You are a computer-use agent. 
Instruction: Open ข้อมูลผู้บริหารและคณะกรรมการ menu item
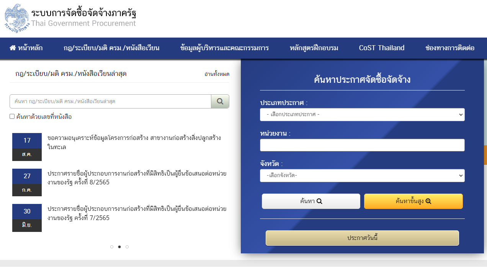(x=224, y=48)
